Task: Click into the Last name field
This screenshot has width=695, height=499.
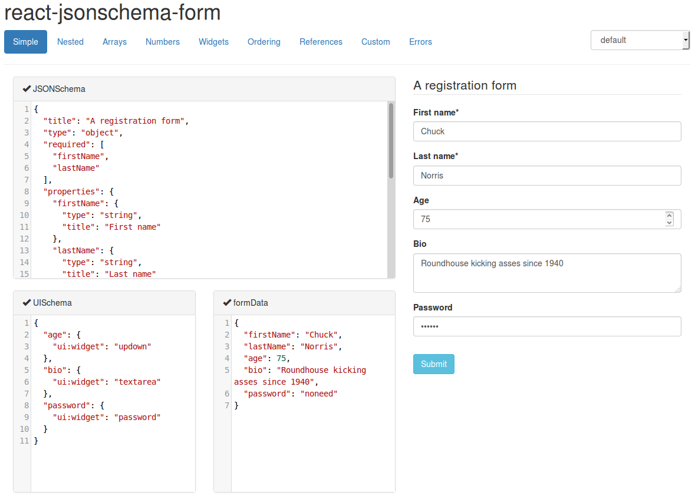Action: (x=547, y=176)
